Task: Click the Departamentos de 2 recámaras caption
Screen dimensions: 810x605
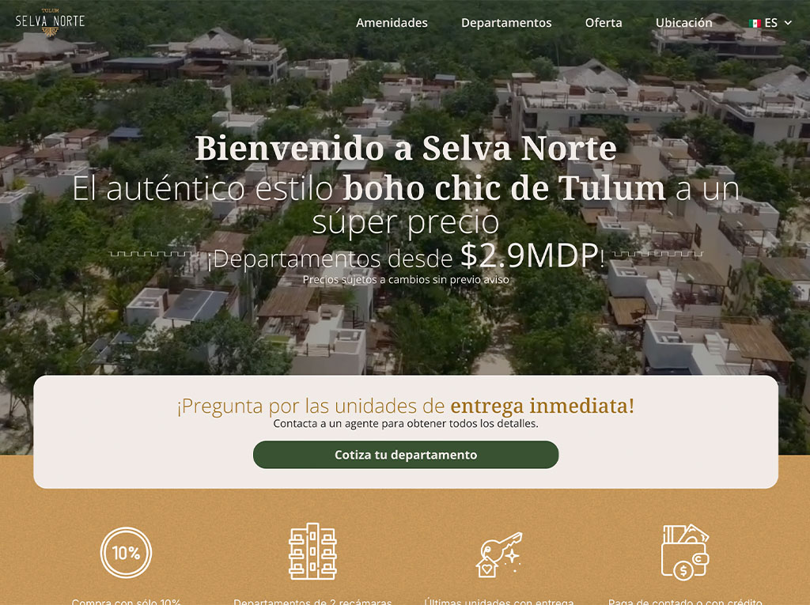Action: tap(312, 601)
